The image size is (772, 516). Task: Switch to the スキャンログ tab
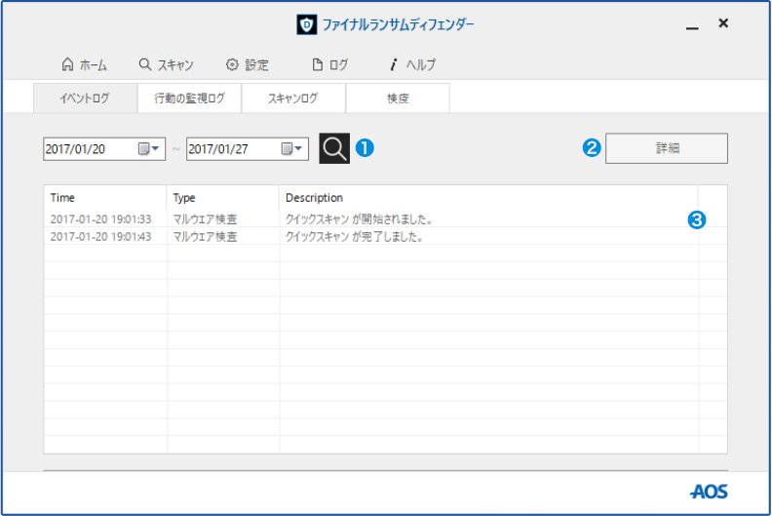[x=293, y=99]
